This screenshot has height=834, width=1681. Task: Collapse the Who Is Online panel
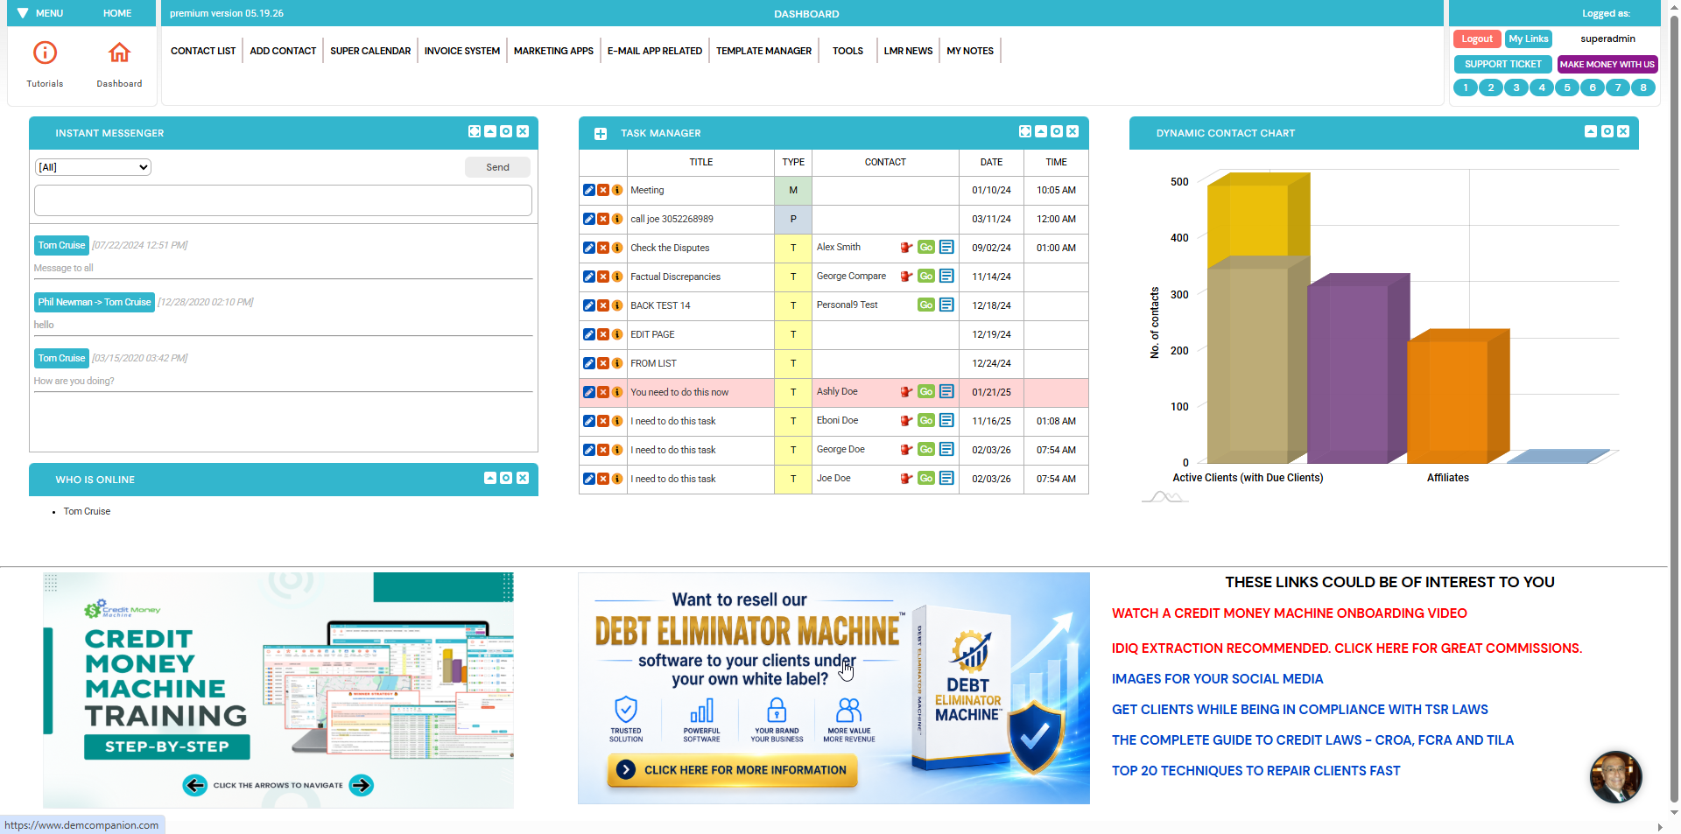(490, 478)
